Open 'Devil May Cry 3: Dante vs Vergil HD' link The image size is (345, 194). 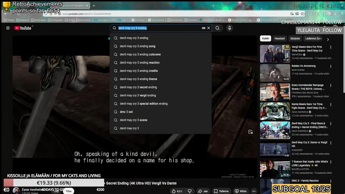309,144
